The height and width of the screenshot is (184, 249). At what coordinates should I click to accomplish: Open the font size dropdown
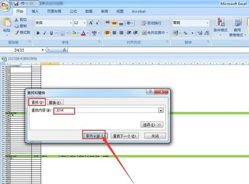(x=85, y=23)
